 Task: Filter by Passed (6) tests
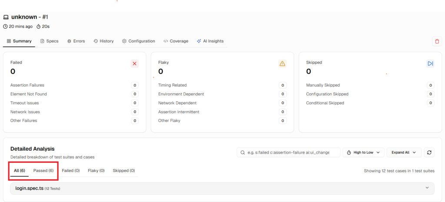point(43,171)
